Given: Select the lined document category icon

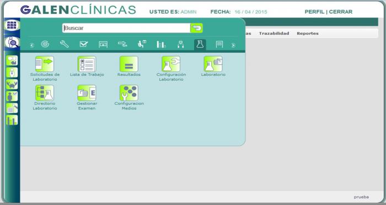Looking at the screenshot, I should (x=219, y=45).
